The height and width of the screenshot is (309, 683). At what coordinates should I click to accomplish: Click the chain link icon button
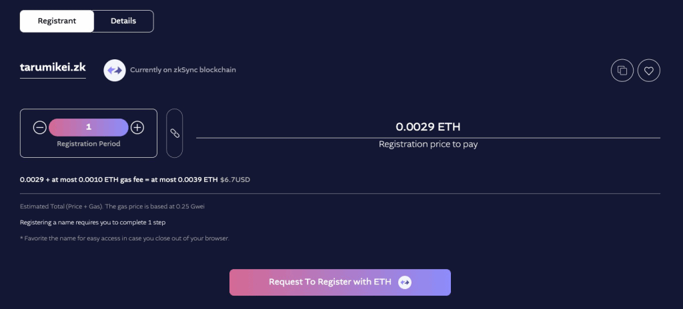pos(174,133)
